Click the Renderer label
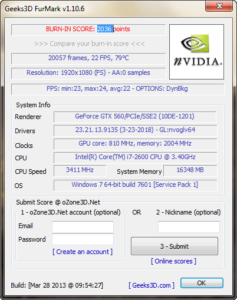This screenshot has height=300, width=237. tap(28, 117)
